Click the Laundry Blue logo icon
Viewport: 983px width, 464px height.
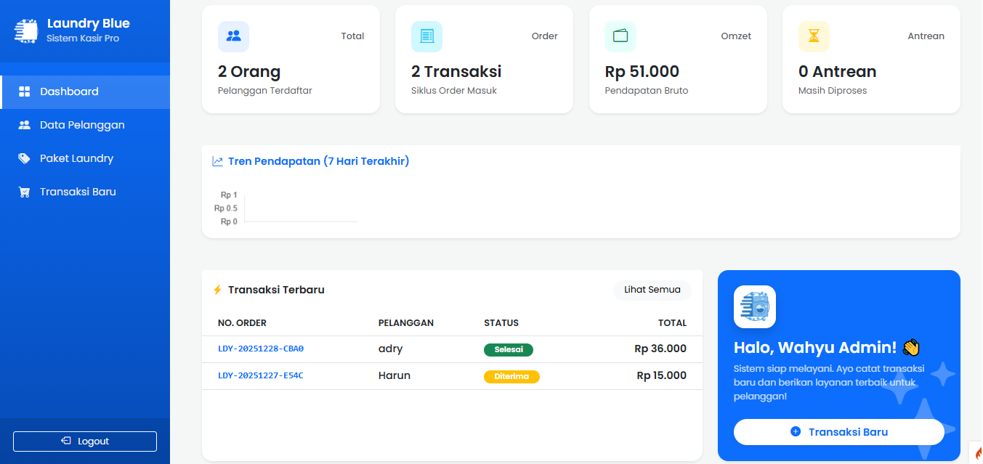pyautogui.click(x=25, y=30)
